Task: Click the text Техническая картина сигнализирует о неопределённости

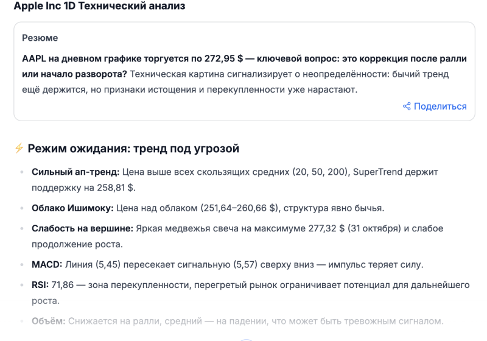Action: [259, 74]
